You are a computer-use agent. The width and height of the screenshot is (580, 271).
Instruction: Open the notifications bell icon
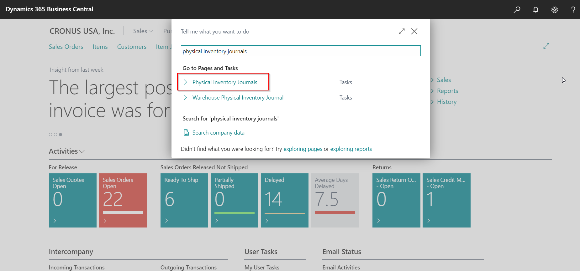pyautogui.click(x=536, y=9)
